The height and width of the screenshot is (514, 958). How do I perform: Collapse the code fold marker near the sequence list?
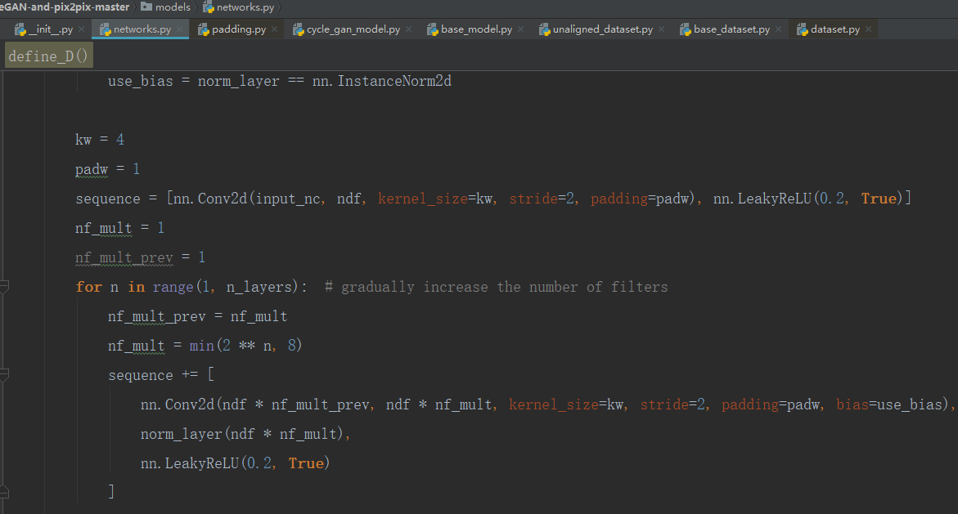(4, 375)
